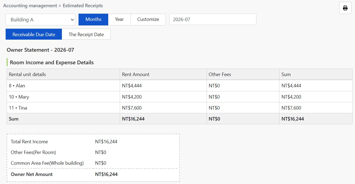Click Common Area Fee(Whole building) label
355x184 pixels.
47,163
